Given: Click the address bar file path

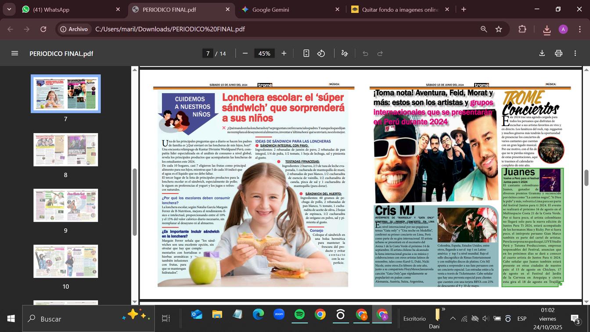Looking at the screenshot, I should [x=170, y=29].
